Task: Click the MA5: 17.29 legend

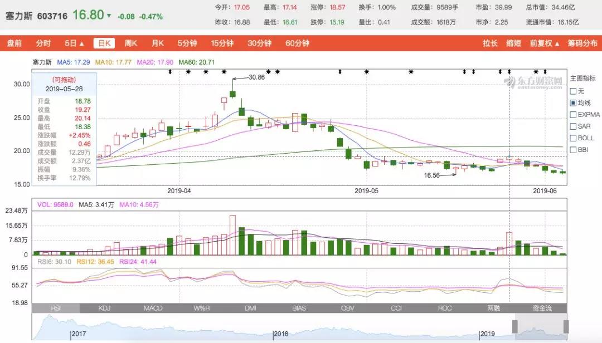Action: pos(74,62)
